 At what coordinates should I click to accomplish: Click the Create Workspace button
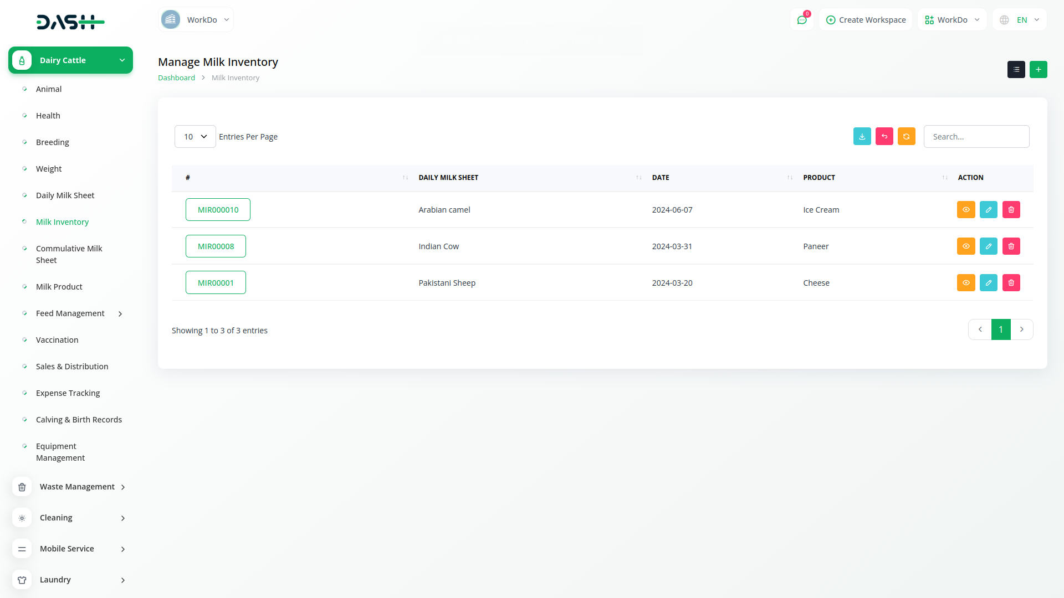pyautogui.click(x=866, y=20)
